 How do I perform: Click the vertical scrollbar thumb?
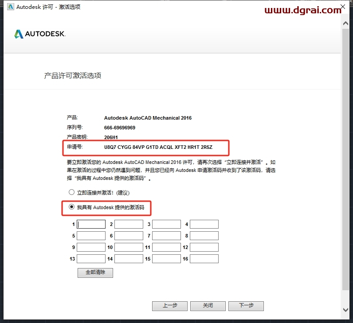click(345, 159)
